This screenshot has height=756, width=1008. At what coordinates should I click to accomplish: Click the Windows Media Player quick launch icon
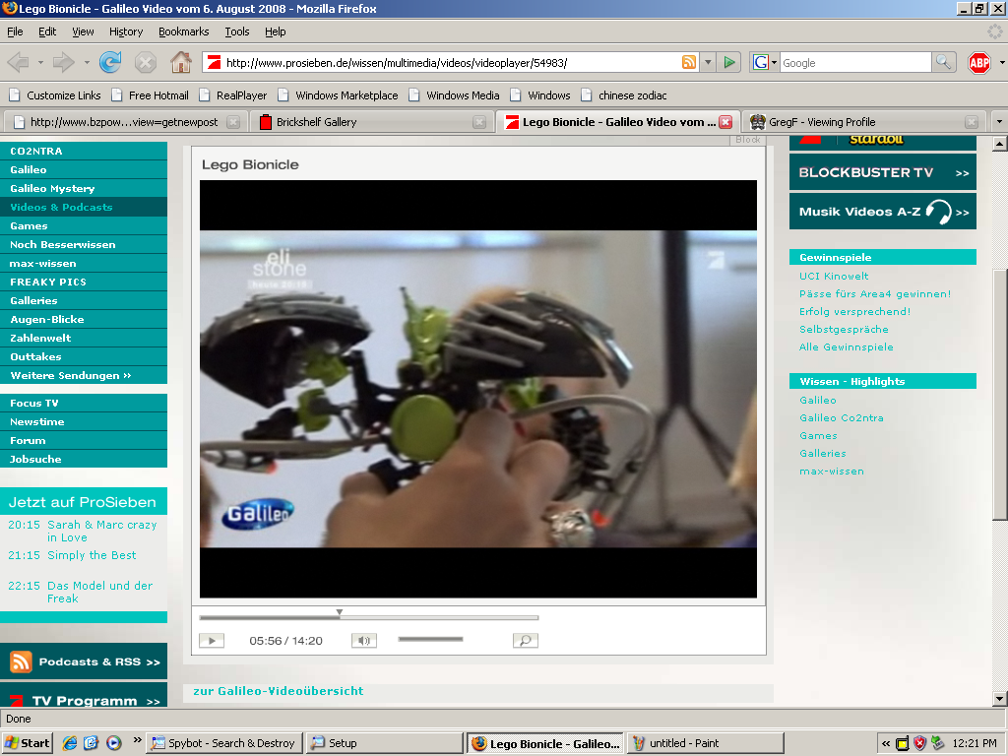tap(114, 743)
